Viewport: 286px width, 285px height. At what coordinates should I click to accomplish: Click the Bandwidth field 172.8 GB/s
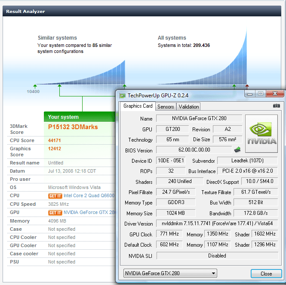[256, 213]
